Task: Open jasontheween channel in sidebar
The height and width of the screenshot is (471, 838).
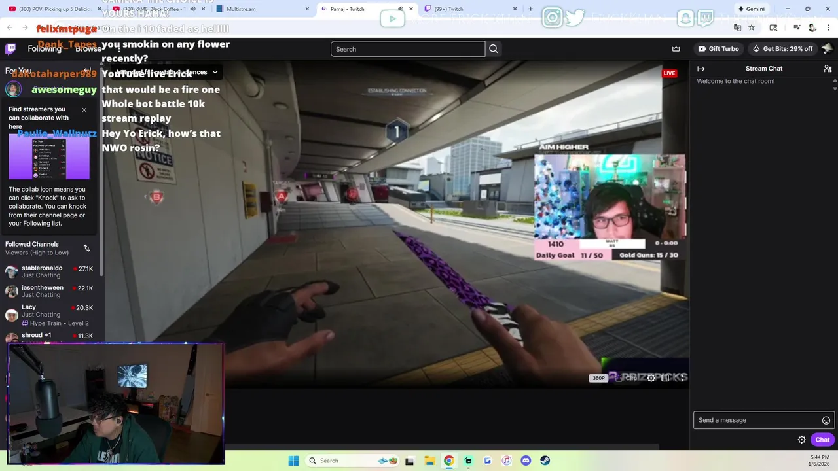Action: [51, 291]
